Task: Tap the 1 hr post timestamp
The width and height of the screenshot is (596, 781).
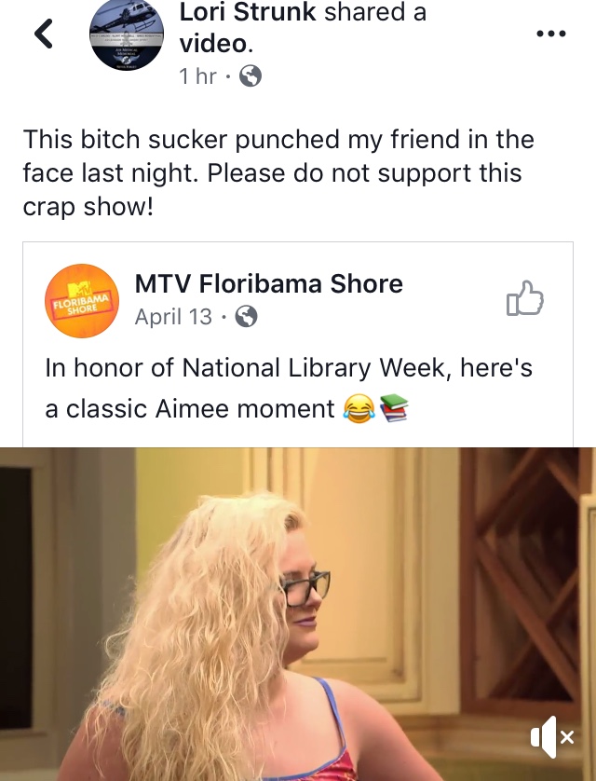Action: (197, 76)
